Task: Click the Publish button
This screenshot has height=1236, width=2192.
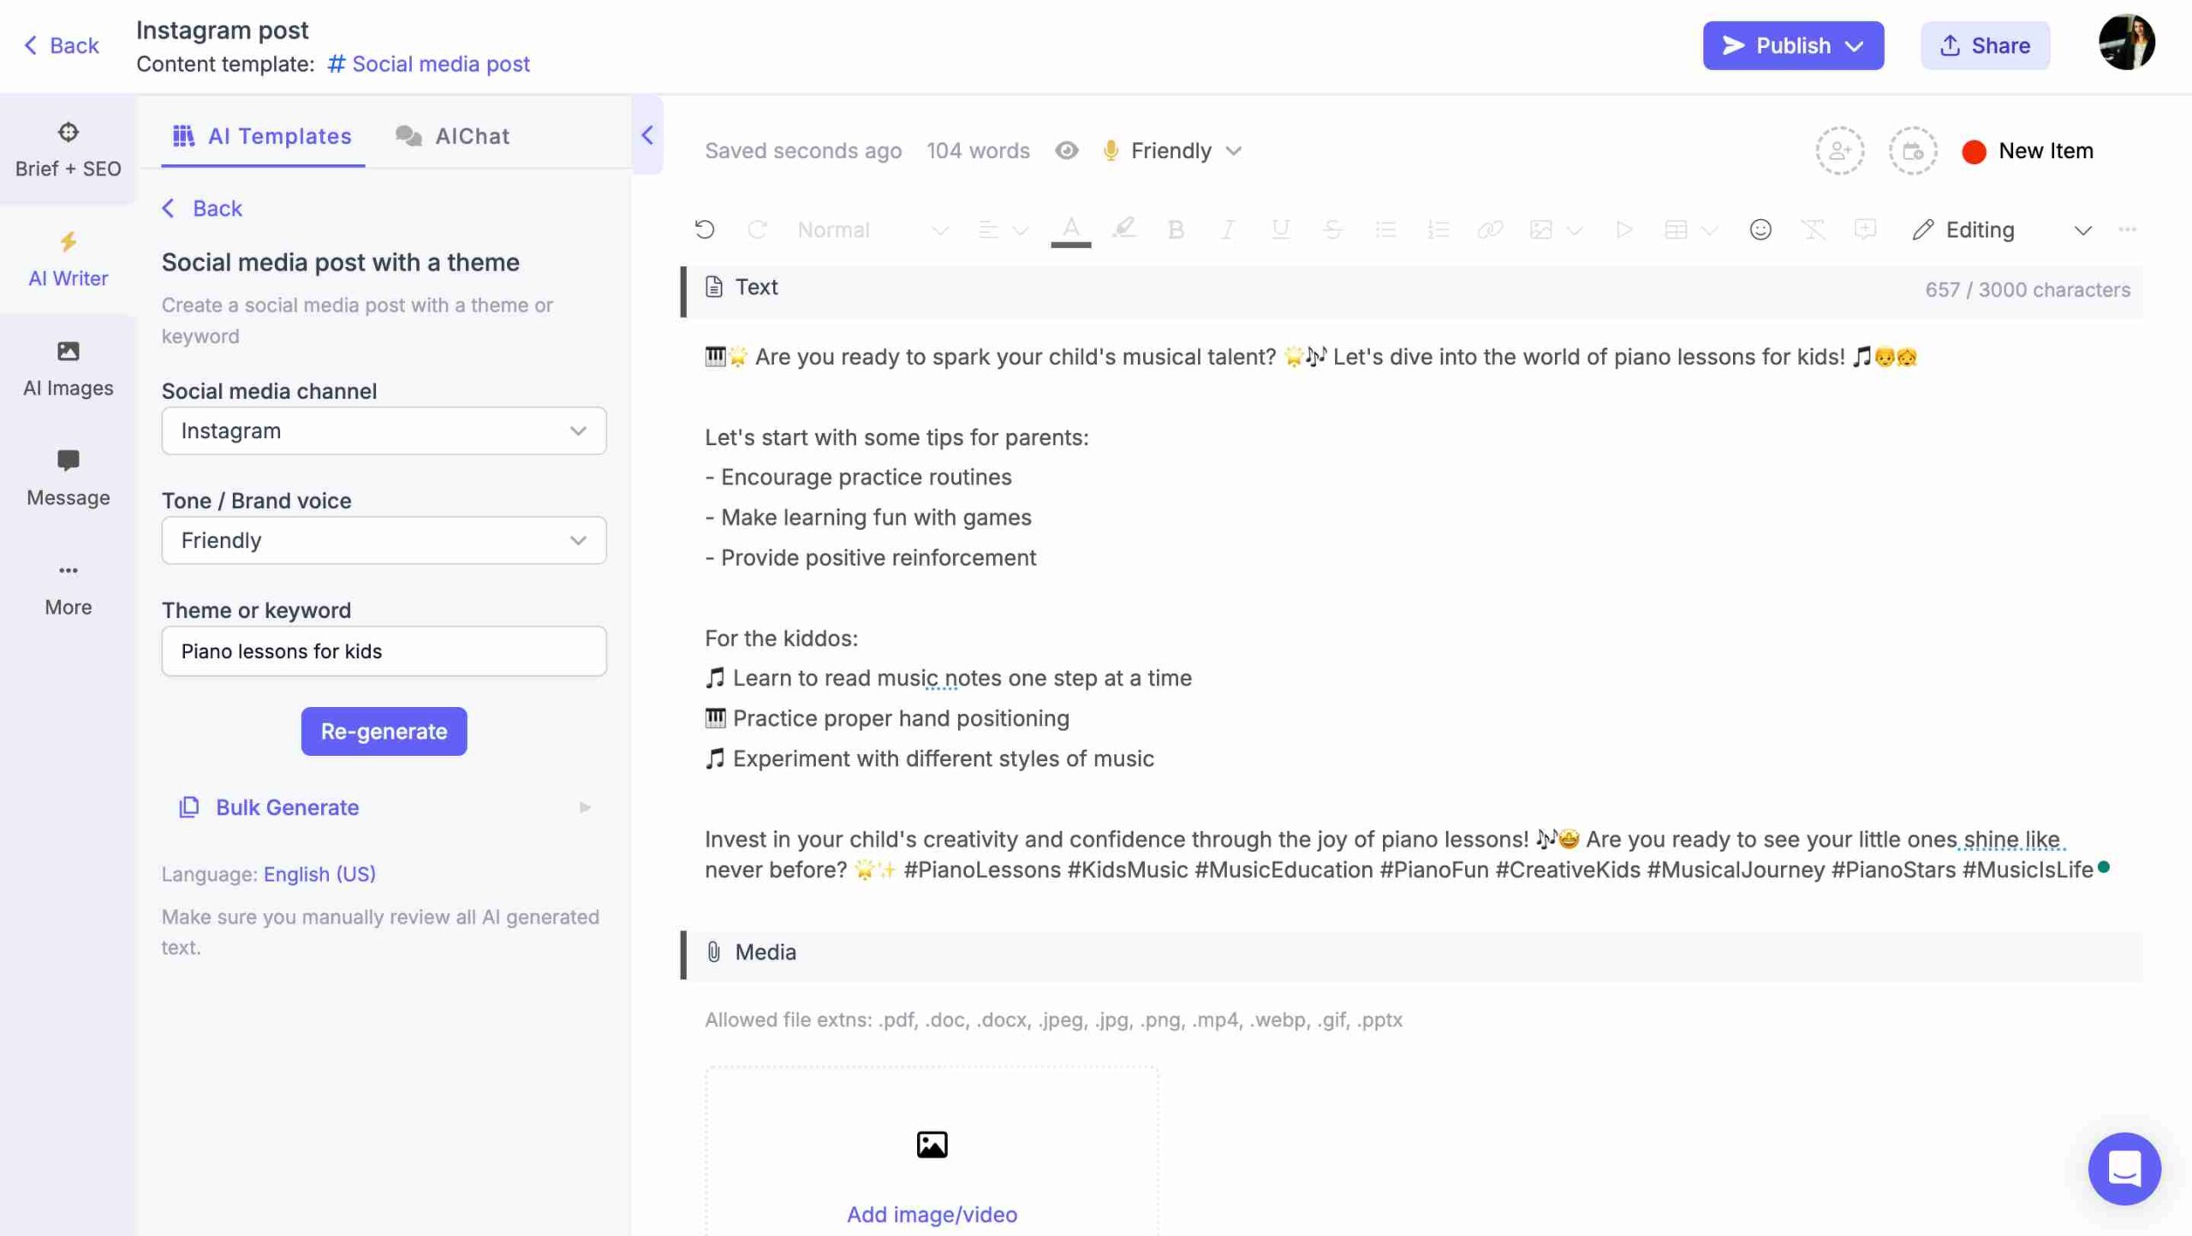Action: pyautogui.click(x=1793, y=45)
